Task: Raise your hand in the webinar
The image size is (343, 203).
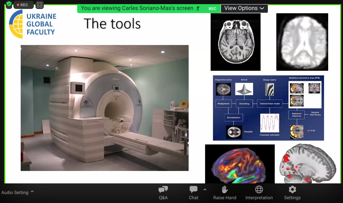Action: [225, 193]
